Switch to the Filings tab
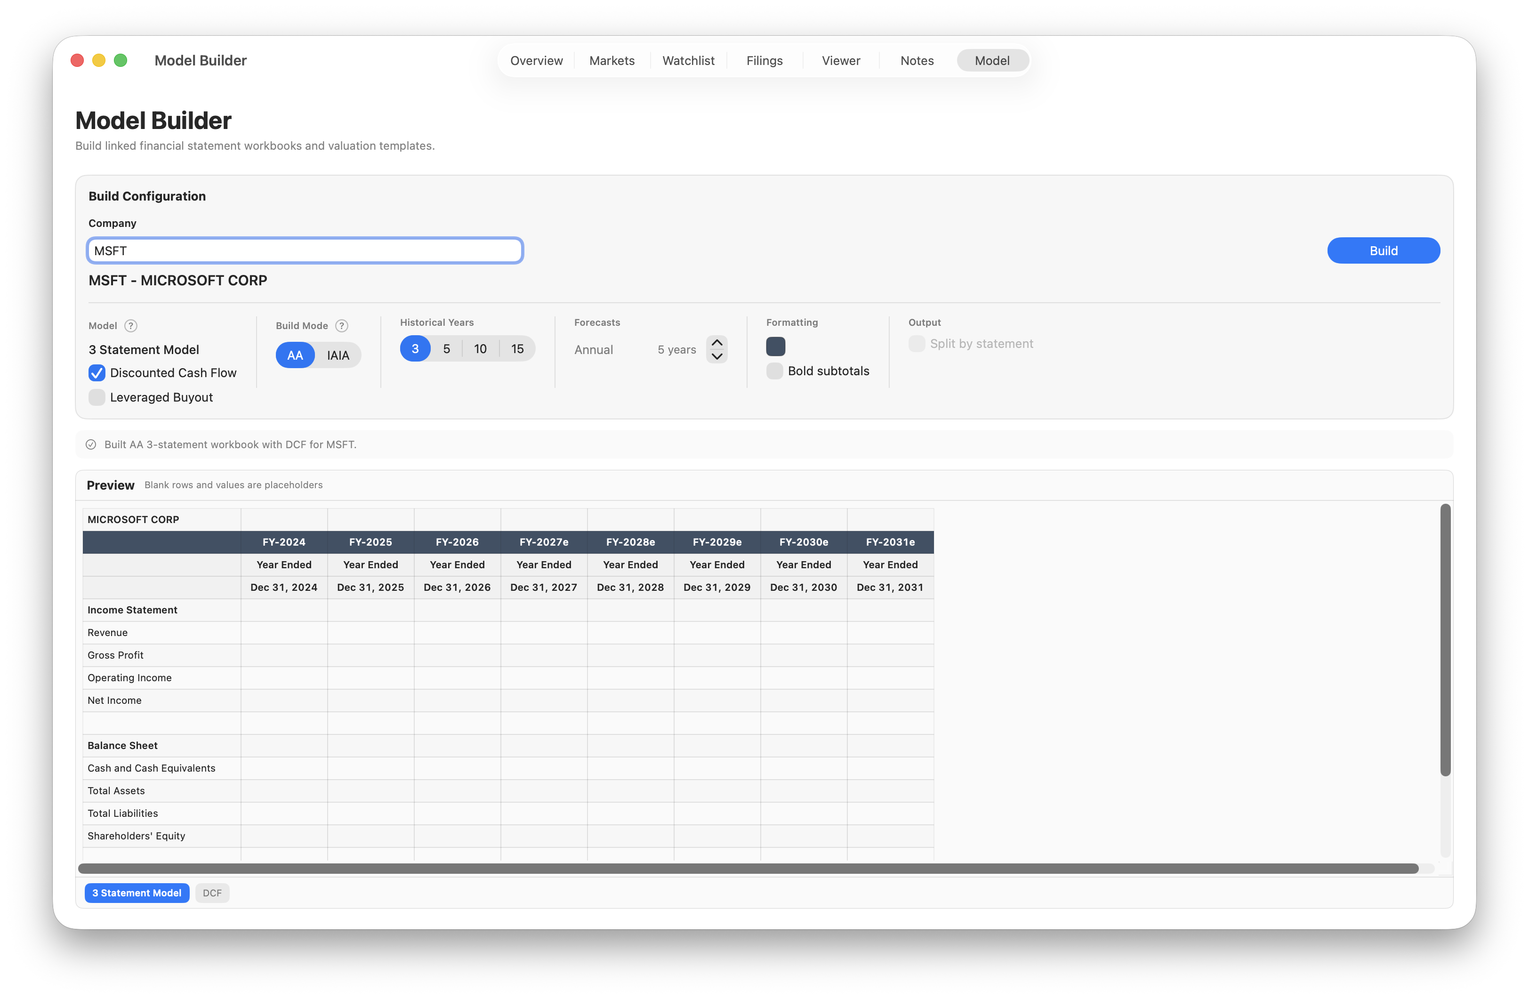 [x=764, y=60]
